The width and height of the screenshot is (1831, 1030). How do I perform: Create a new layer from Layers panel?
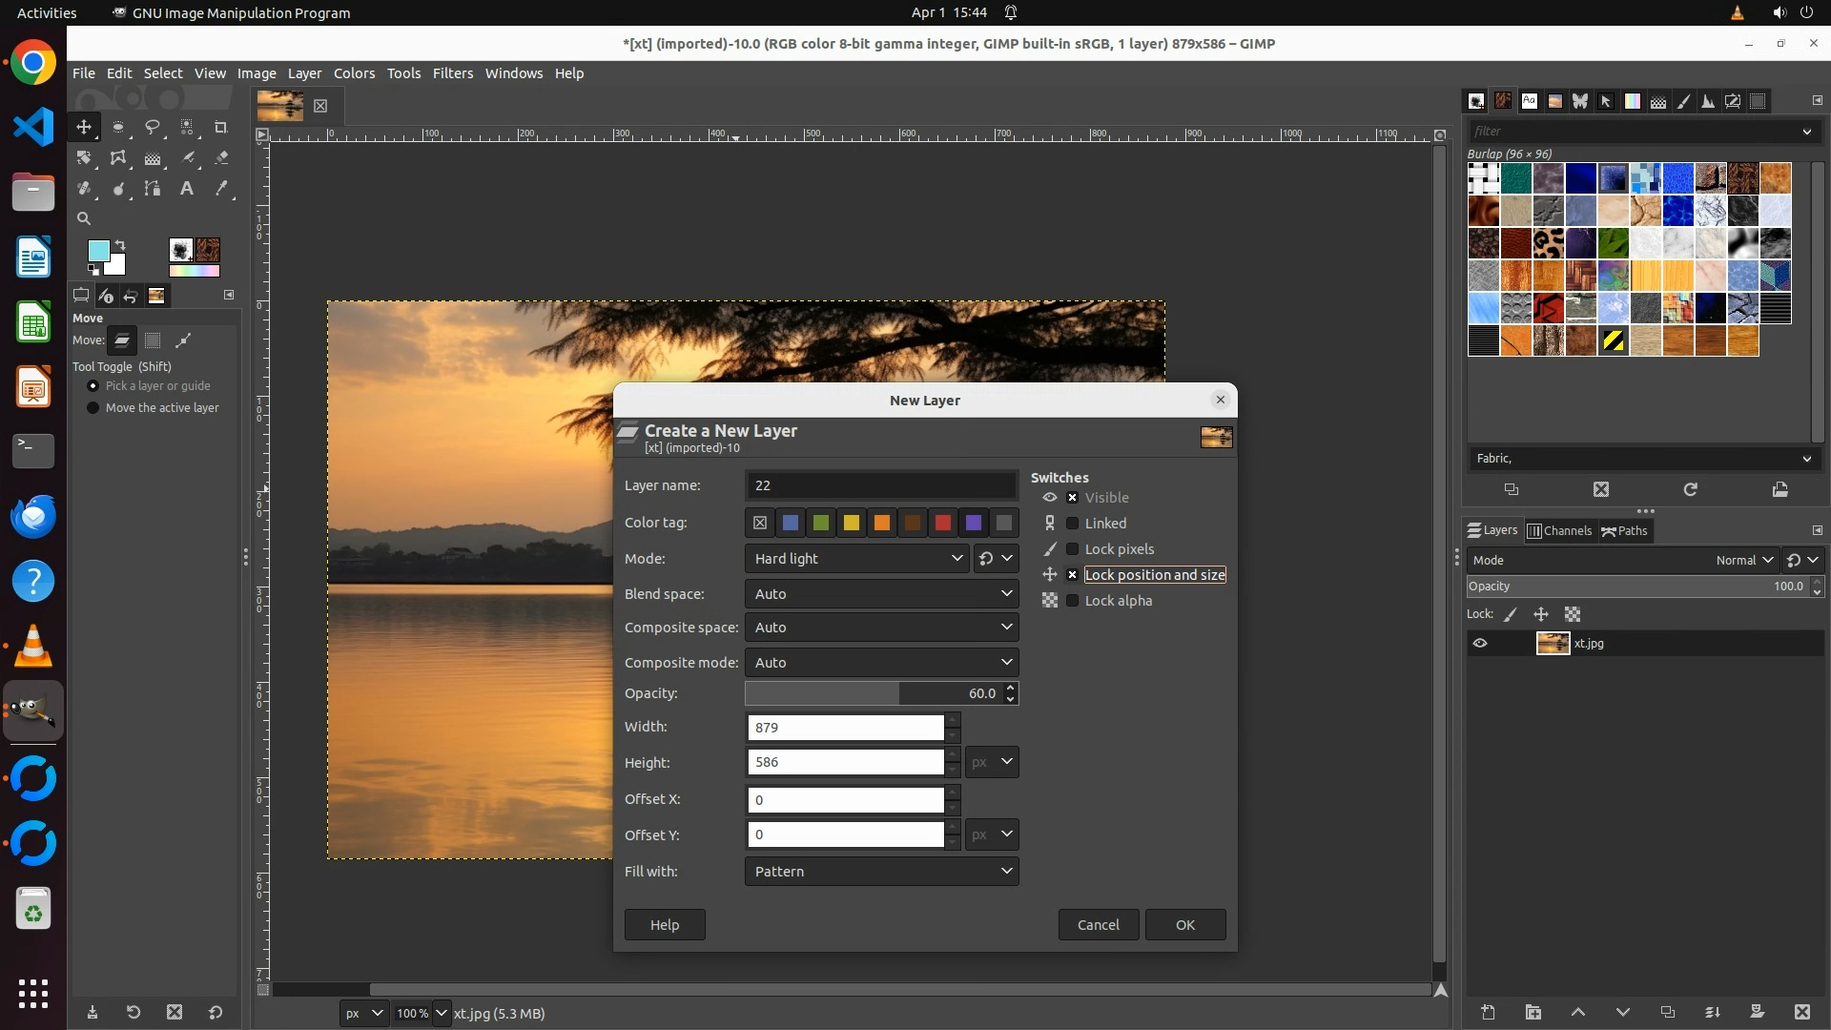pyautogui.click(x=1488, y=1012)
